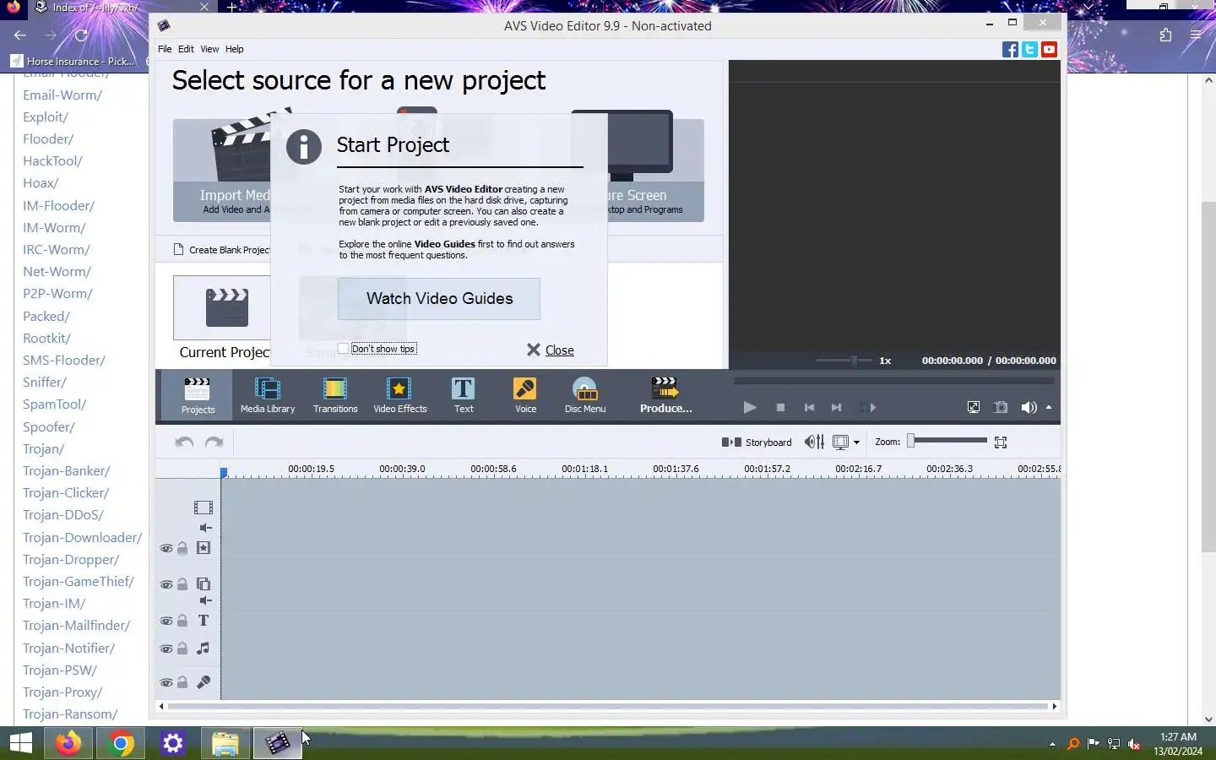
Task: Lock the video effects track
Action: point(182,548)
